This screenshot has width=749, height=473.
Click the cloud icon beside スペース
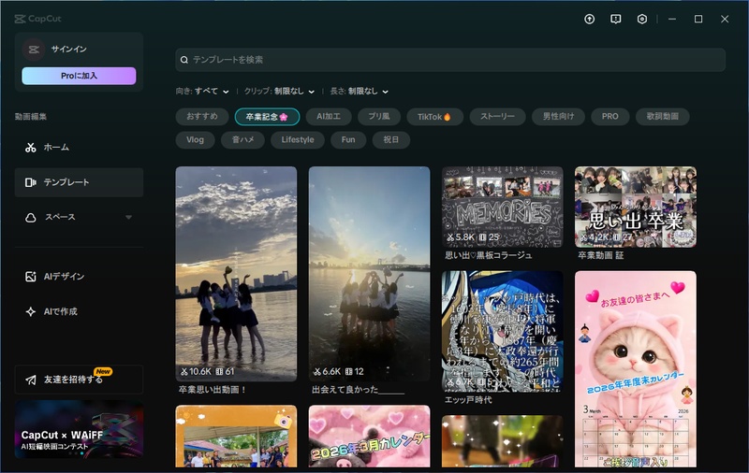[x=31, y=217]
